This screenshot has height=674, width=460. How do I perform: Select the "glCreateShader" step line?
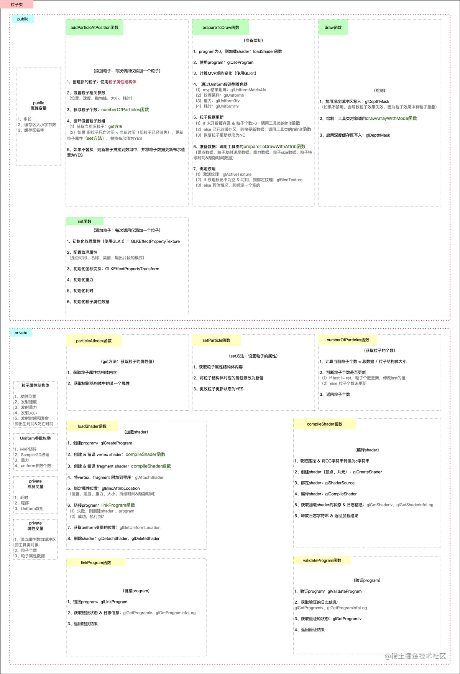tap(338, 472)
